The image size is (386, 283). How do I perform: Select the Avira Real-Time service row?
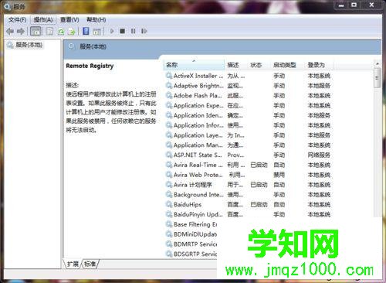click(249, 165)
